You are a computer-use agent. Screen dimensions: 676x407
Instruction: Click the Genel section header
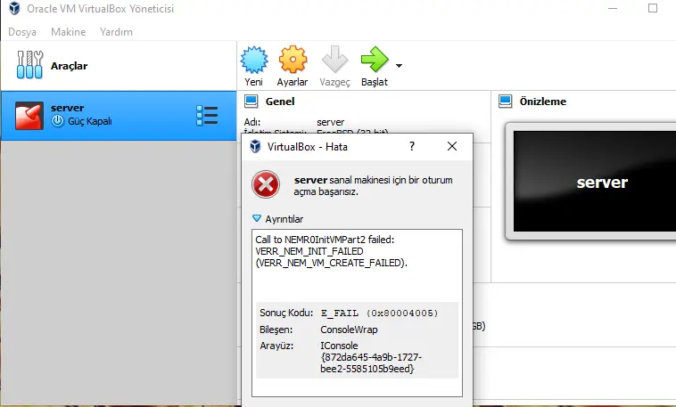coord(280,102)
